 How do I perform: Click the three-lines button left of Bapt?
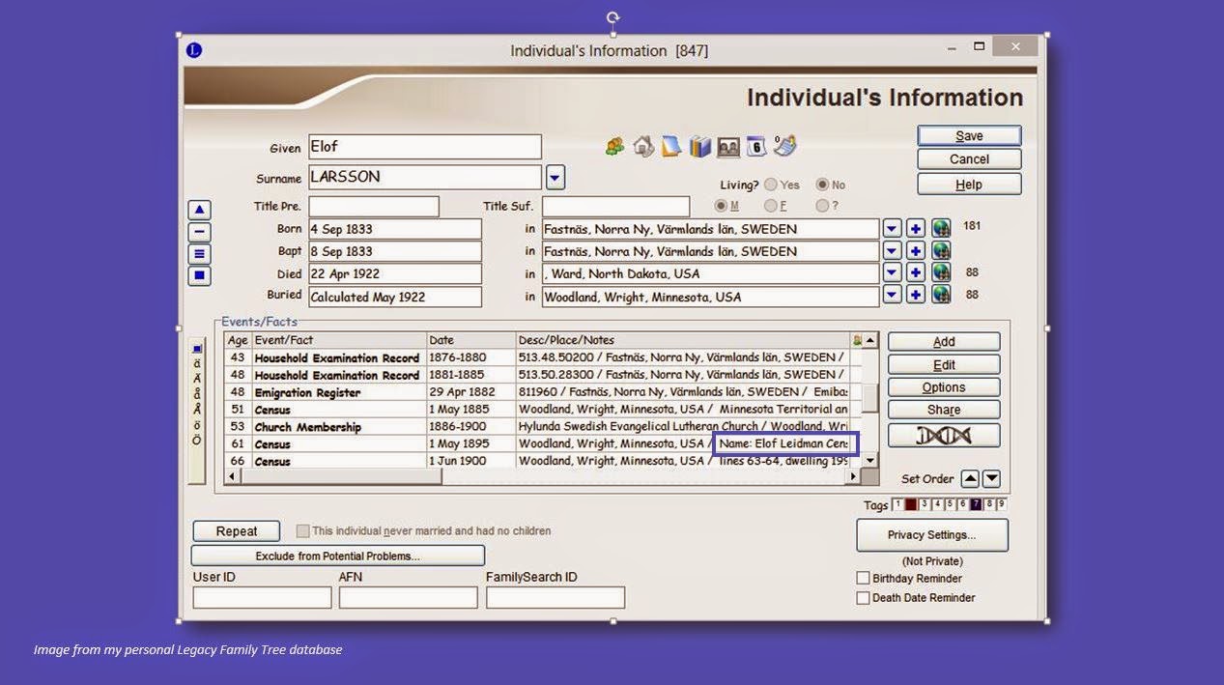(199, 254)
